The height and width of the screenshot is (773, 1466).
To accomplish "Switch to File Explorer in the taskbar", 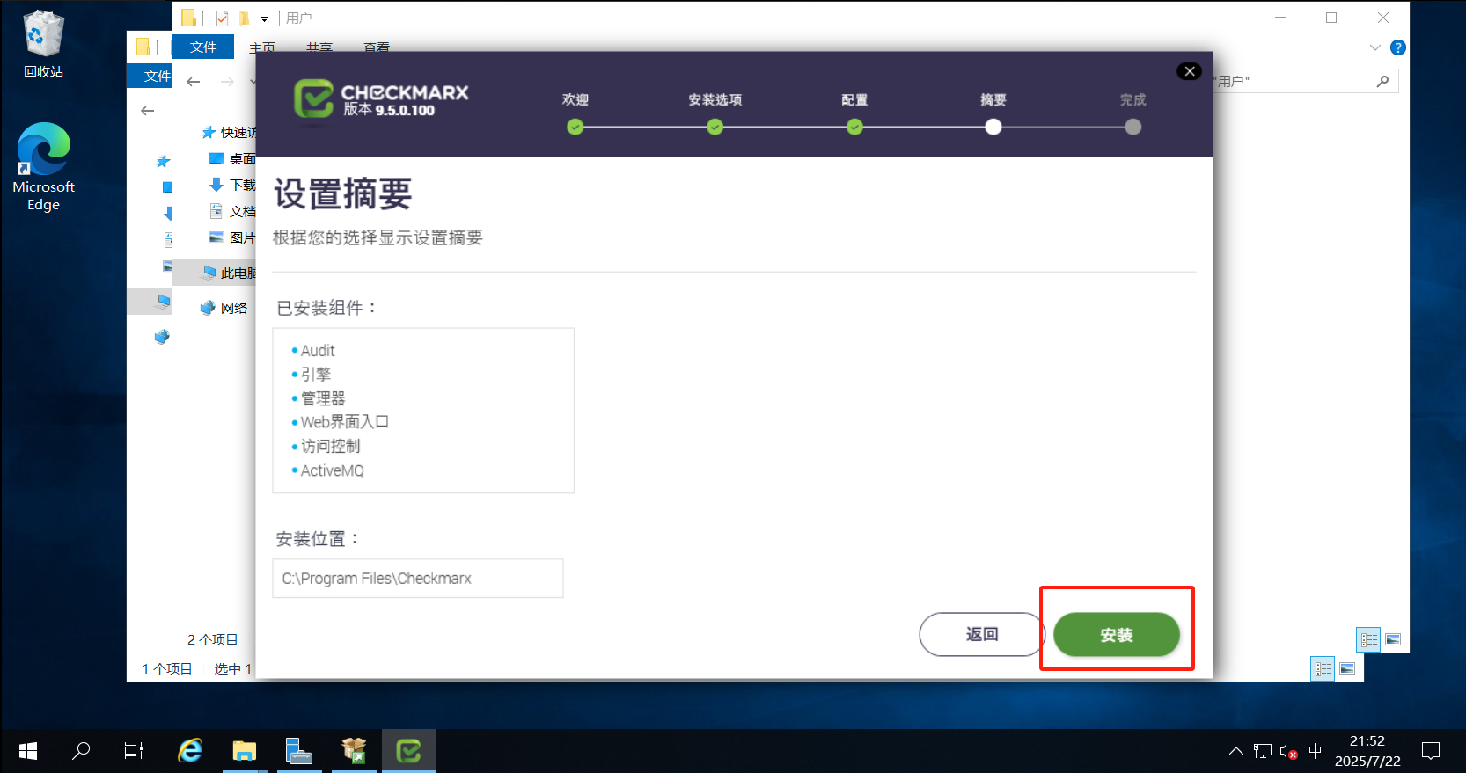I will [x=244, y=751].
